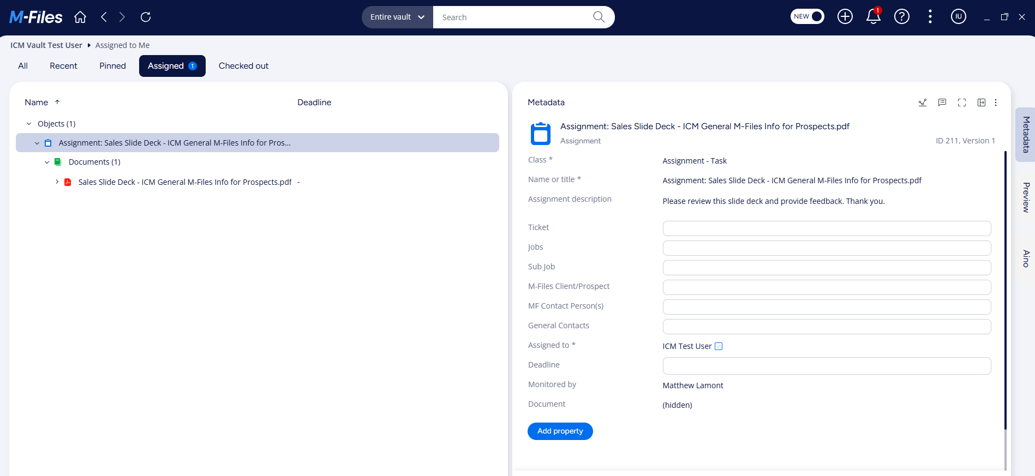1035x476 pixels.
Task: Pop out the metadata side panel
Action: click(x=982, y=103)
